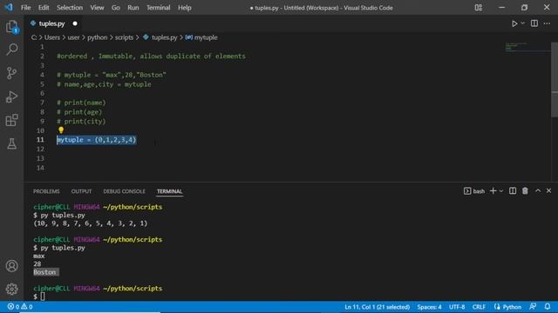This screenshot has width=558, height=313.
Task: Click the user breadcrumb segment
Action: click(73, 37)
